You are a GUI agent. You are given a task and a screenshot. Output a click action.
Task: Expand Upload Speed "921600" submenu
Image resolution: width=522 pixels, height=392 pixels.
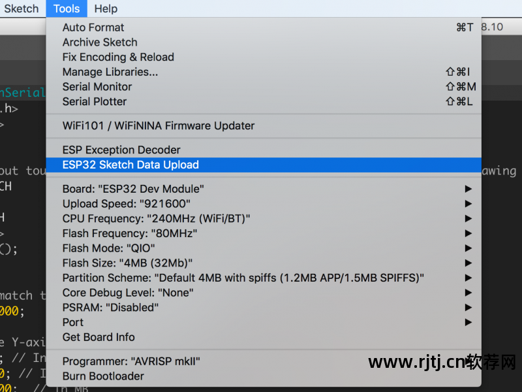264,204
